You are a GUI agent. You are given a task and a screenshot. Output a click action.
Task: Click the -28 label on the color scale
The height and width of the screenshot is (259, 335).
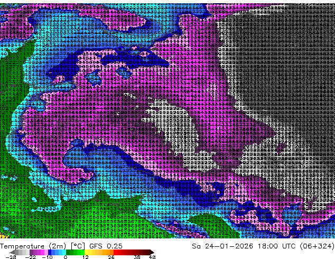coord(11,257)
